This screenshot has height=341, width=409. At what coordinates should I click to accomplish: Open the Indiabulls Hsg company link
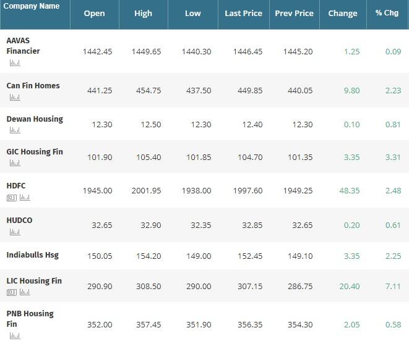click(x=33, y=255)
